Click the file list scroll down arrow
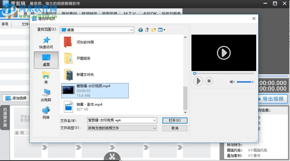Image resolution: width=290 pixels, height=161 pixels. pos(185,112)
